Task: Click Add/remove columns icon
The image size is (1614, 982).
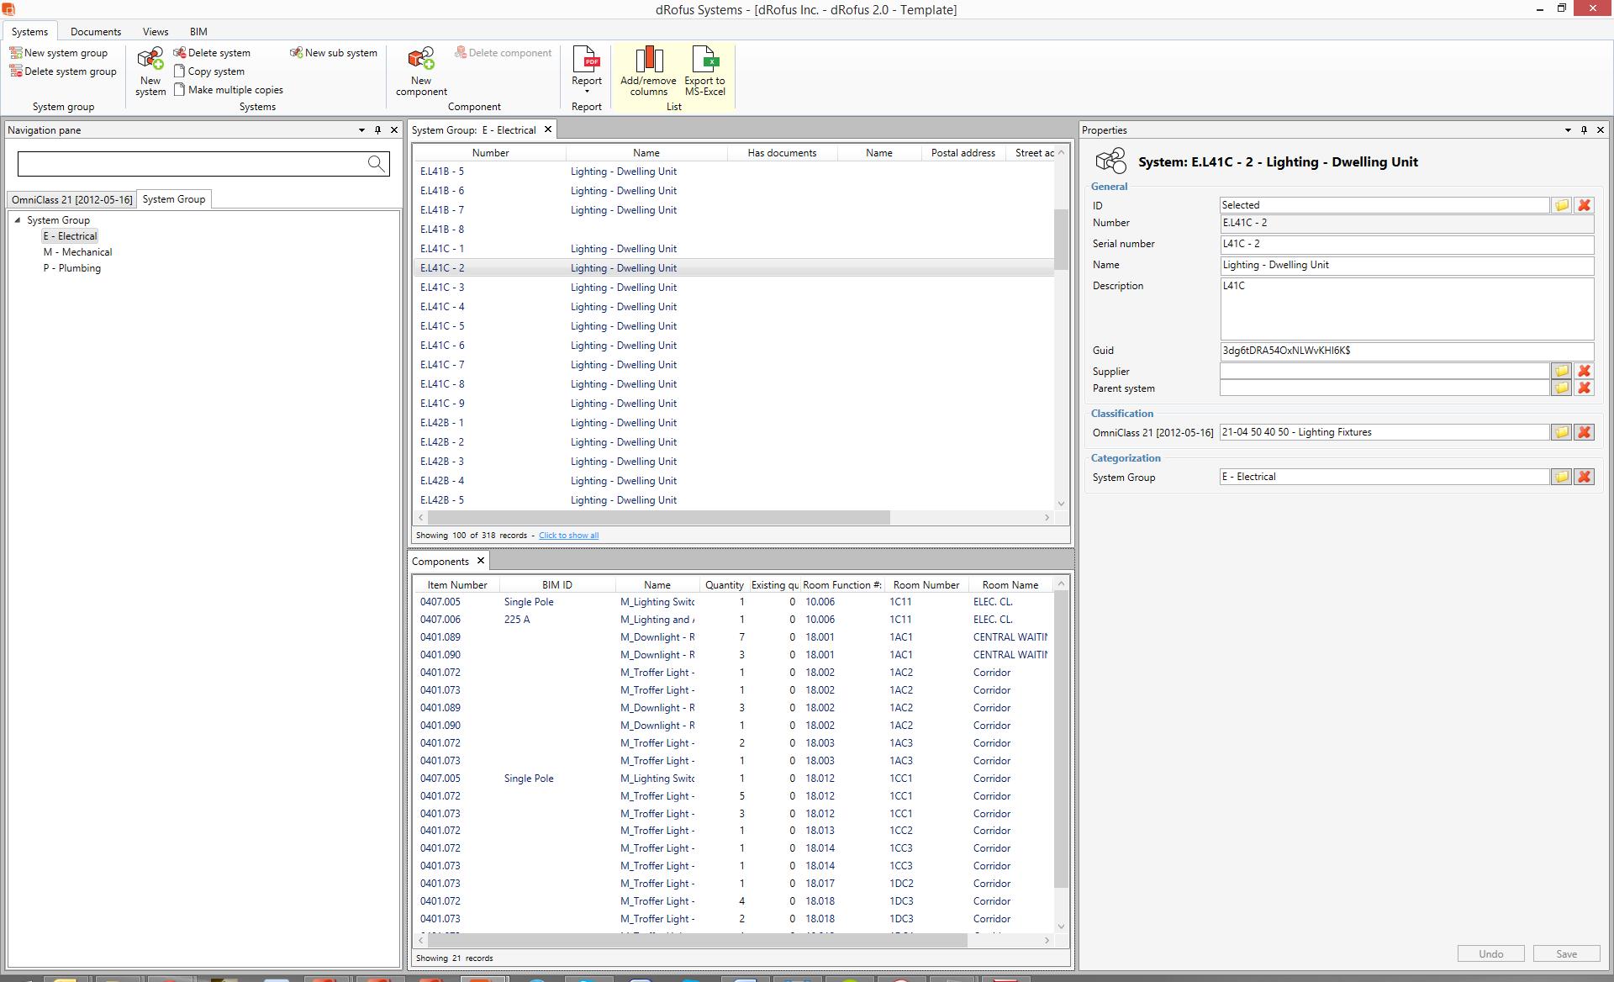Action: [x=648, y=61]
